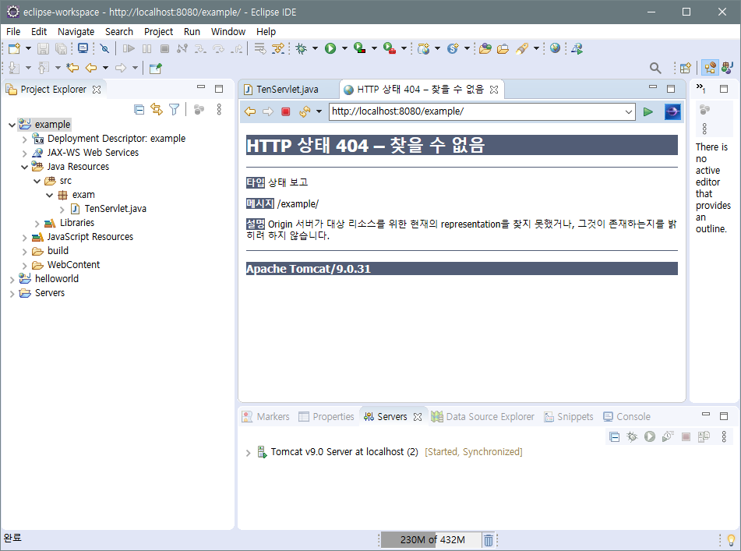This screenshot has width=741, height=551.
Task: Open the Project menu
Action: (158, 32)
